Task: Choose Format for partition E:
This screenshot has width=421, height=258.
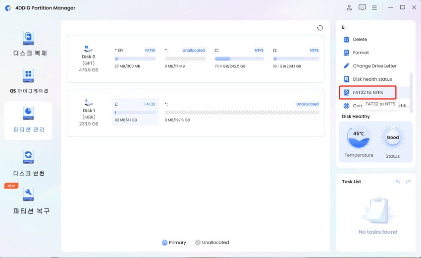Action: (x=361, y=53)
